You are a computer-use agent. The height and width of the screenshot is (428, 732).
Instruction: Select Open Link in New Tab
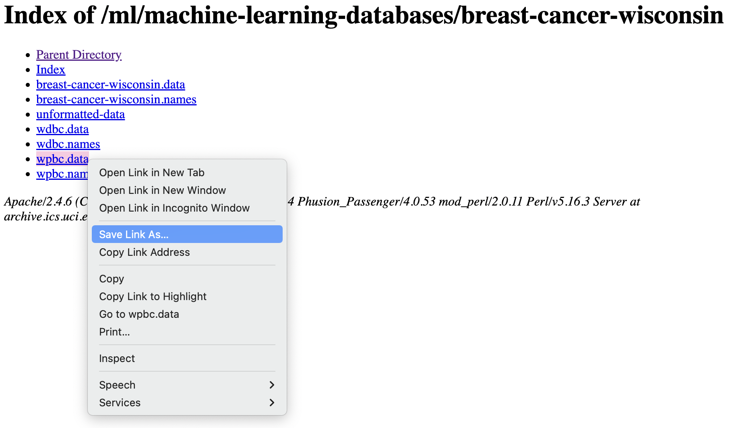pos(187,173)
